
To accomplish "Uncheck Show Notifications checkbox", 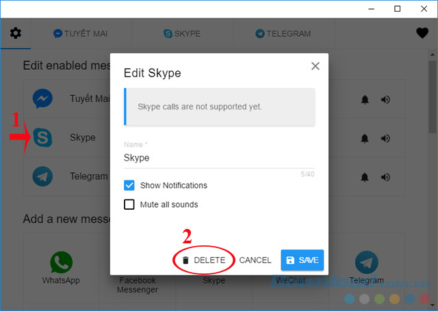I will (129, 185).
